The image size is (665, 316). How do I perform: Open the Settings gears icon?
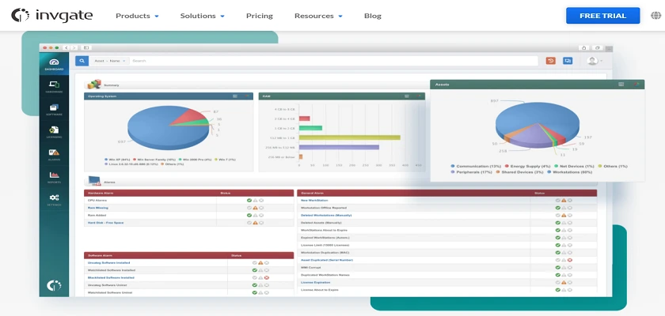(x=54, y=200)
